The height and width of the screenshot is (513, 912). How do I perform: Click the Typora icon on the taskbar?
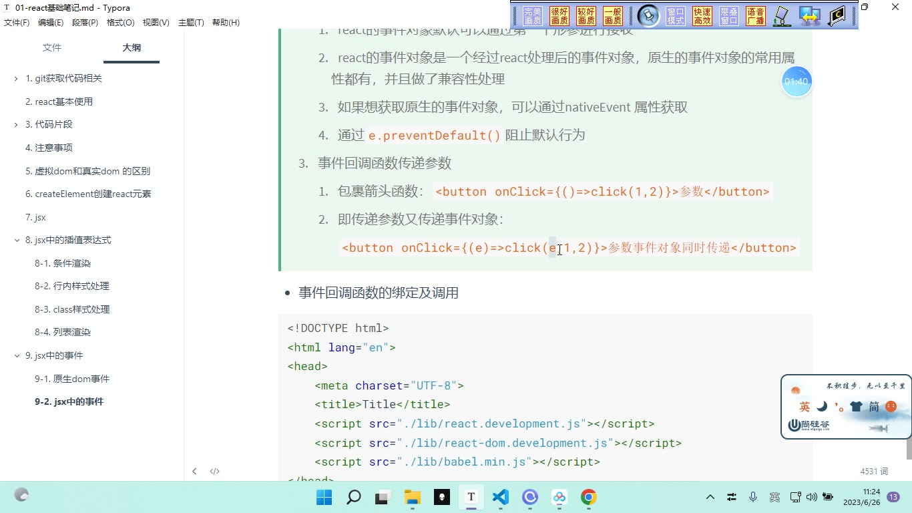tap(471, 497)
